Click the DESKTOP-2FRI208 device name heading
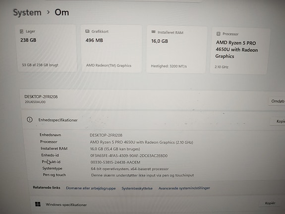285x214 pixels. [41, 97]
